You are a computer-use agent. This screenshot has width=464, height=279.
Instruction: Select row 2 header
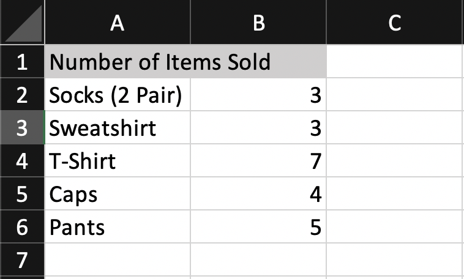tap(22, 95)
